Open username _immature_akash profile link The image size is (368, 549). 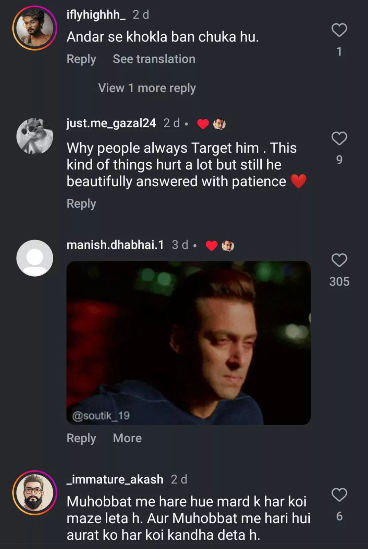[x=115, y=479]
